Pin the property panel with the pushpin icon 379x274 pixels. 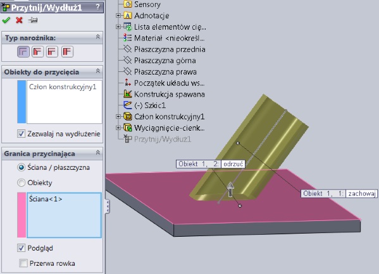[33, 20]
